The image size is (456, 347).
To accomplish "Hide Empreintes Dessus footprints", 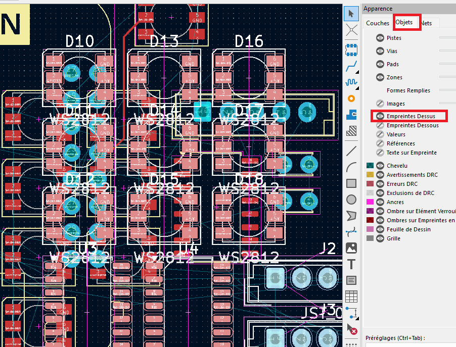I will point(380,116).
